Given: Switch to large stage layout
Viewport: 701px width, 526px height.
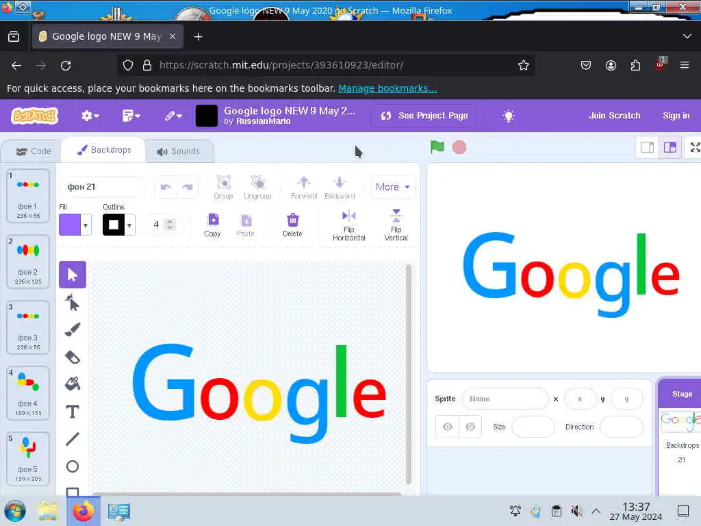Looking at the screenshot, I should pos(670,147).
